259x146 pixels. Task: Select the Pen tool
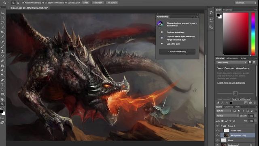(2, 80)
